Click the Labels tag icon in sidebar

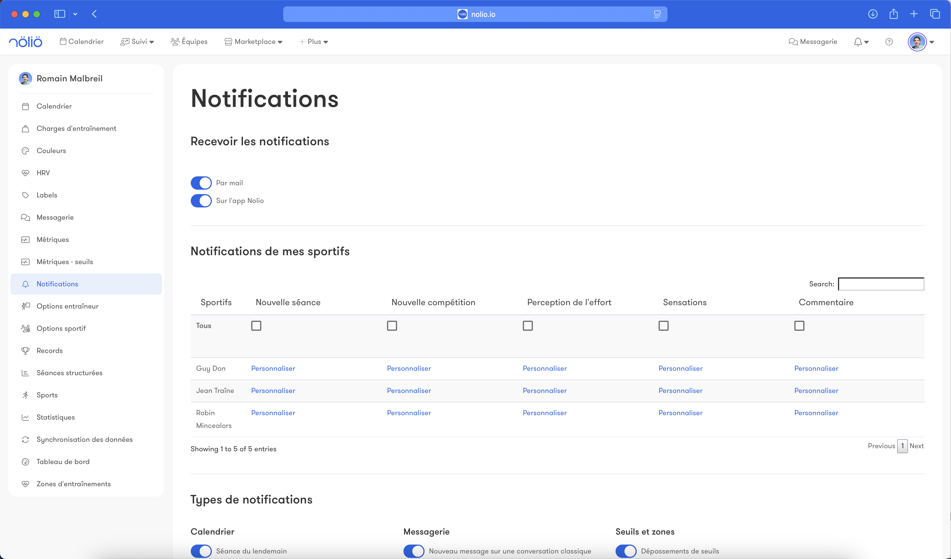25,195
